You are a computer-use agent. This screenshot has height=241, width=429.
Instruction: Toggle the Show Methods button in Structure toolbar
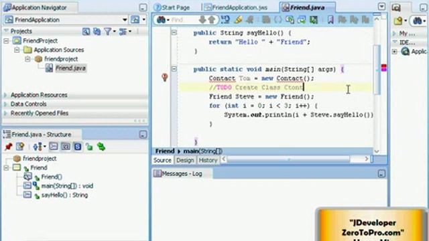[54, 147]
